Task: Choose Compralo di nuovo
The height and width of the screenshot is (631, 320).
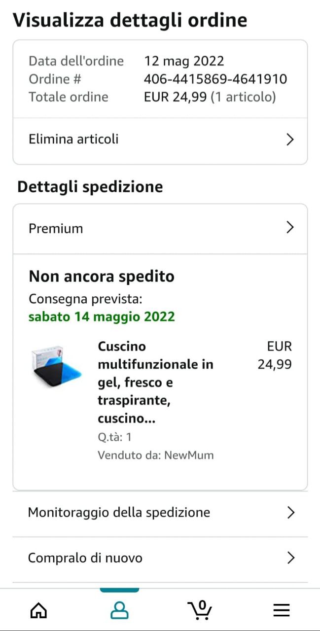Action: coord(85,558)
